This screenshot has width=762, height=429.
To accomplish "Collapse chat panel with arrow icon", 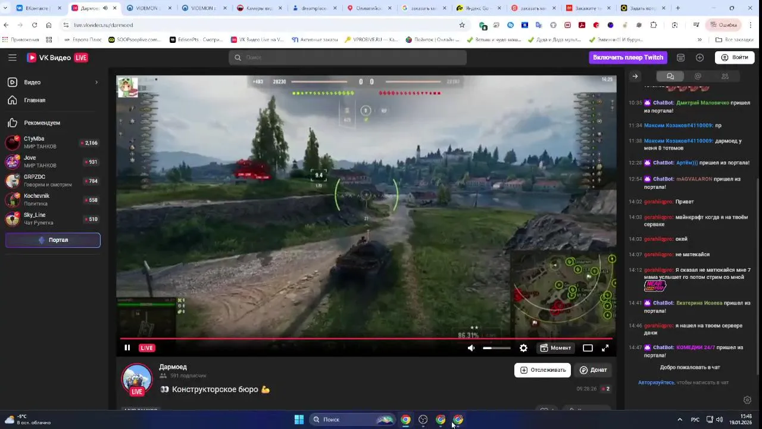I will pyautogui.click(x=635, y=76).
